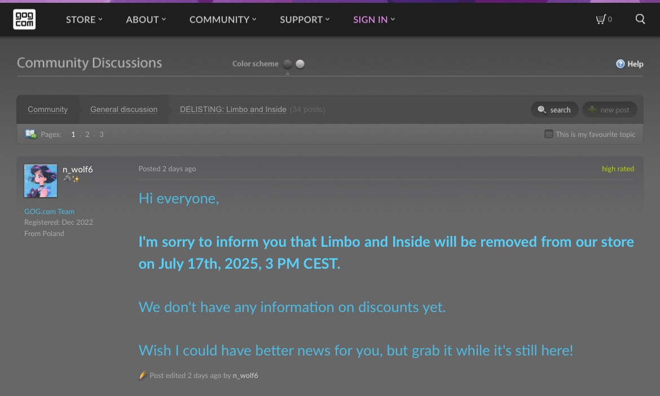This screenshot has height=396, width=660.
Task: Click n_wolf6 link in Post edited line
Action: pos(245,375)
